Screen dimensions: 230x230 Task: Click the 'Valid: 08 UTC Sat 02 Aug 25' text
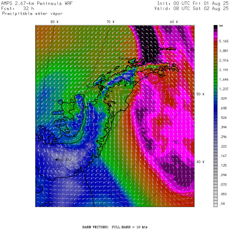[191, 8]
